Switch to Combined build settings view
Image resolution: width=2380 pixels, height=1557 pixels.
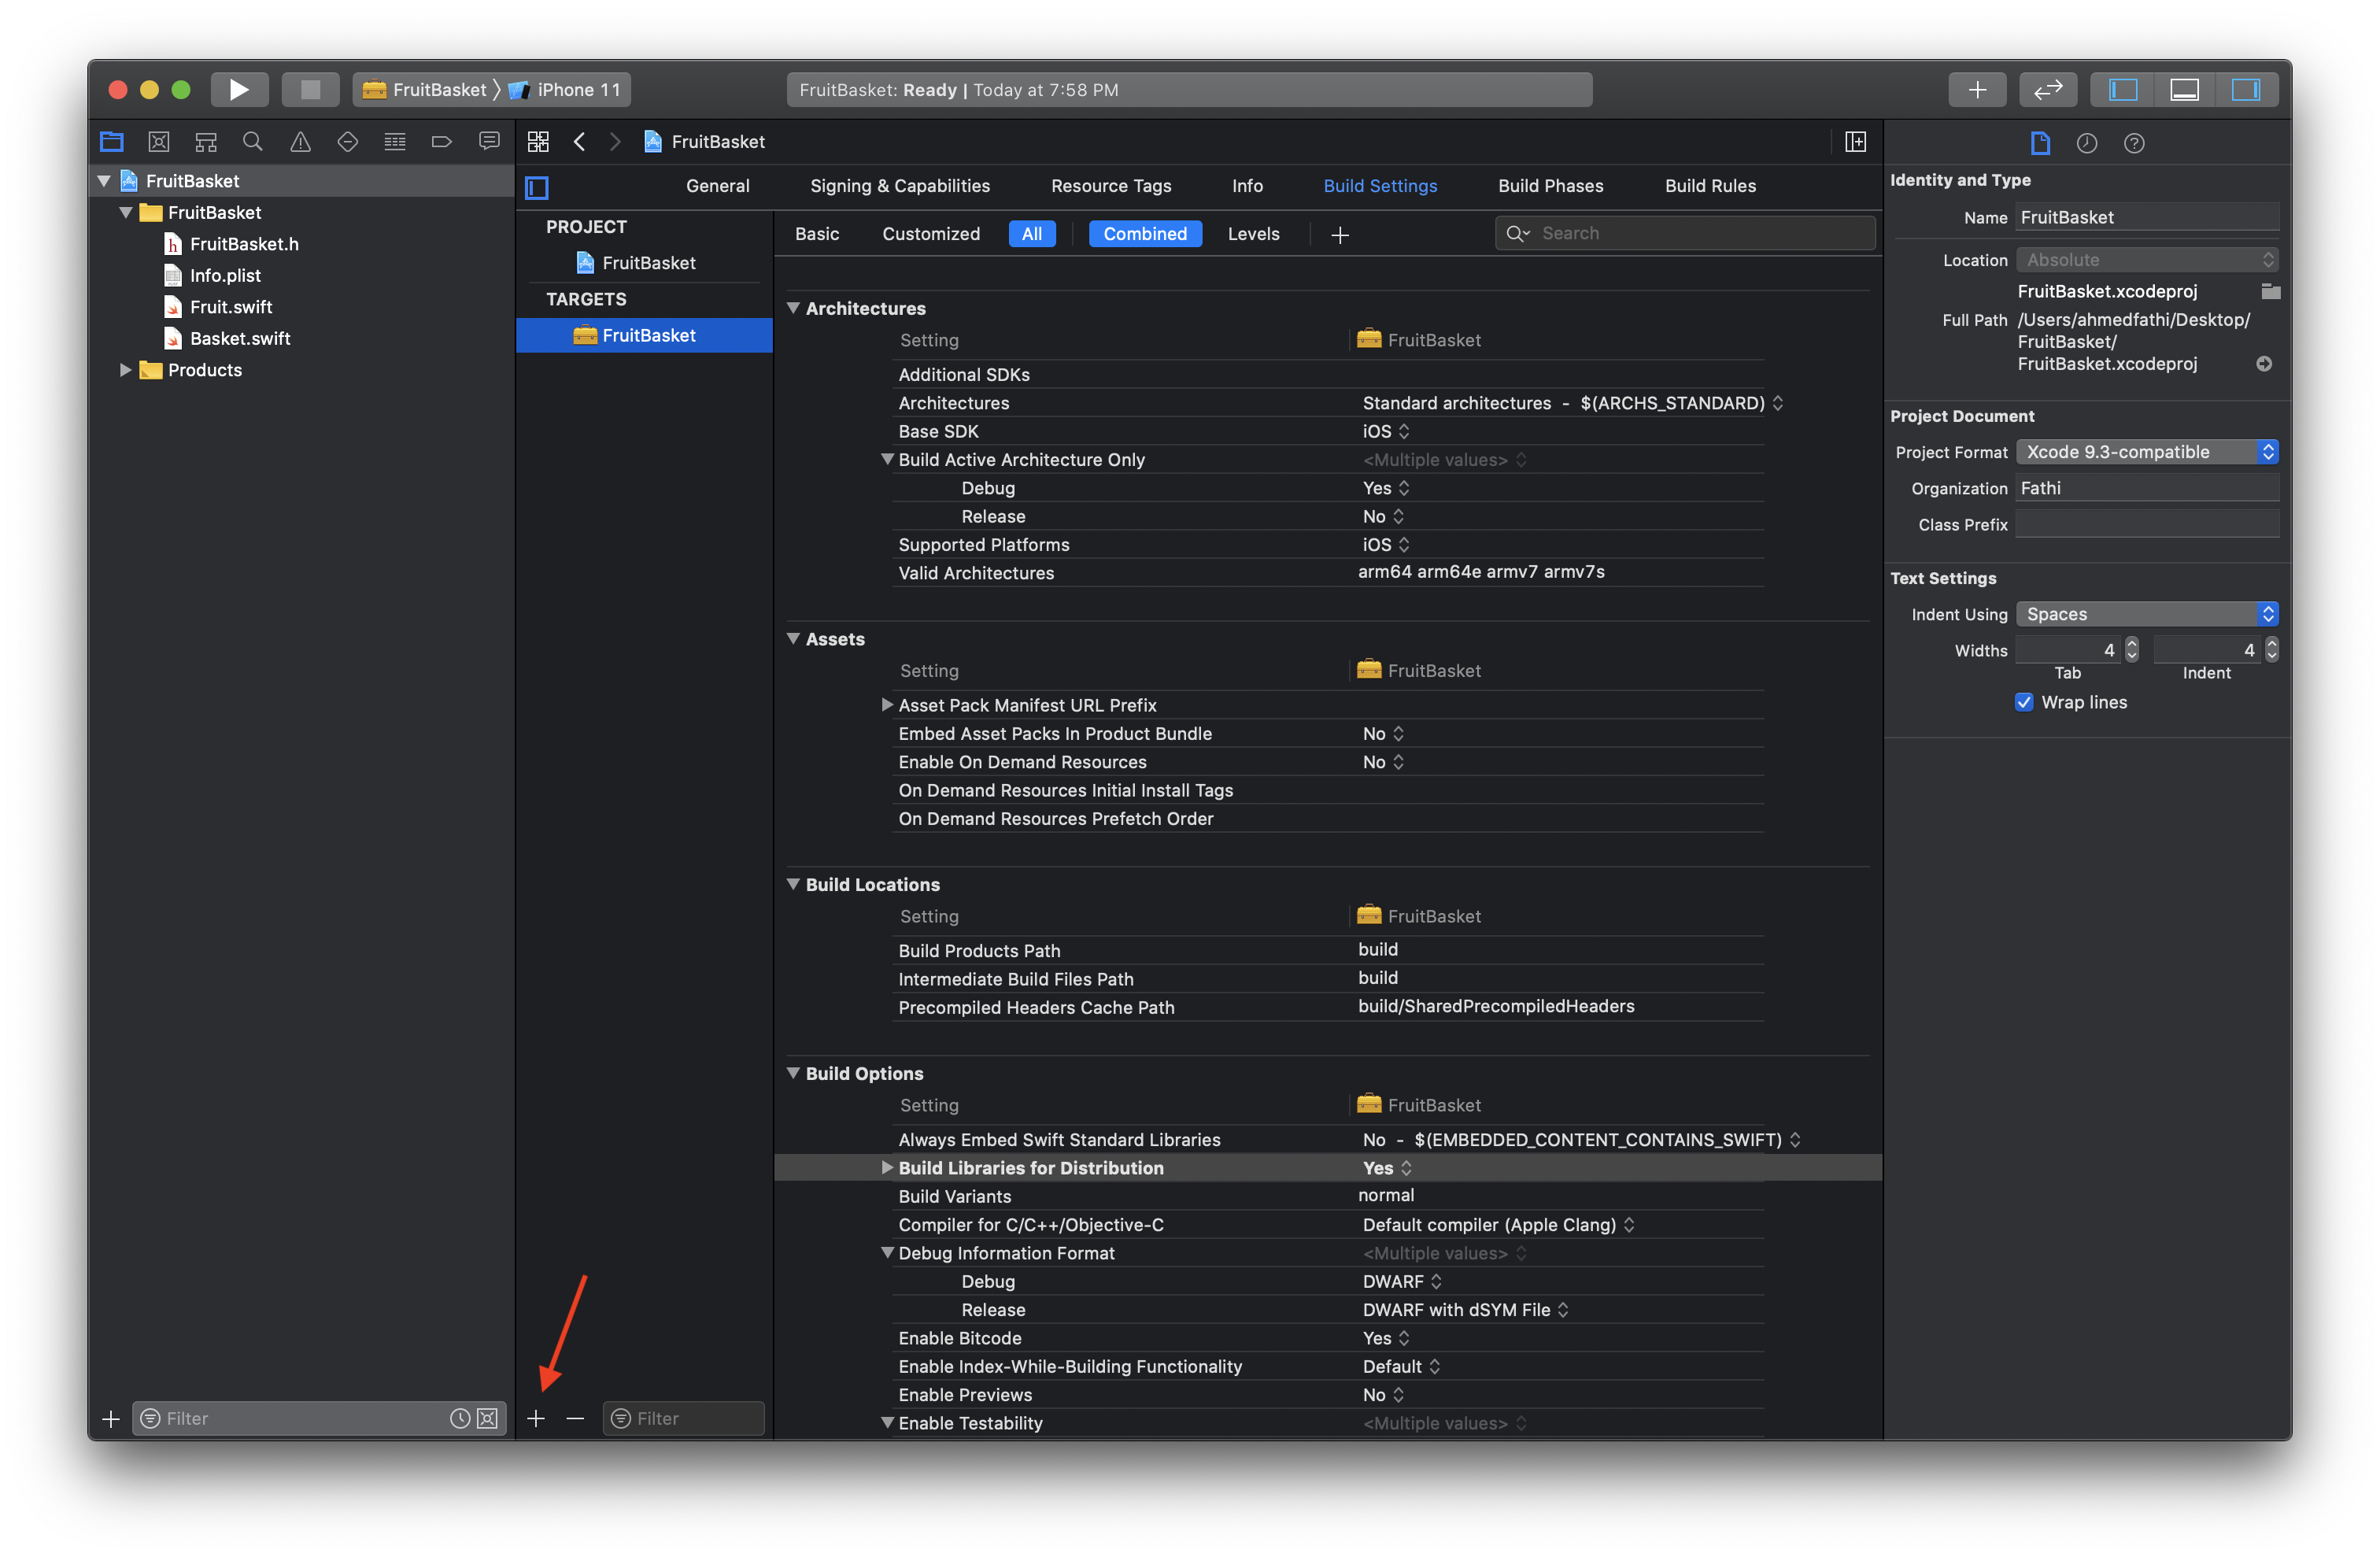[x=1145, y=234]
